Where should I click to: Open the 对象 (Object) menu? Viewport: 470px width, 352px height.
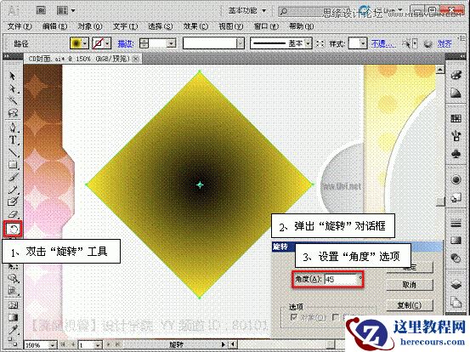(x=90, y=26)
